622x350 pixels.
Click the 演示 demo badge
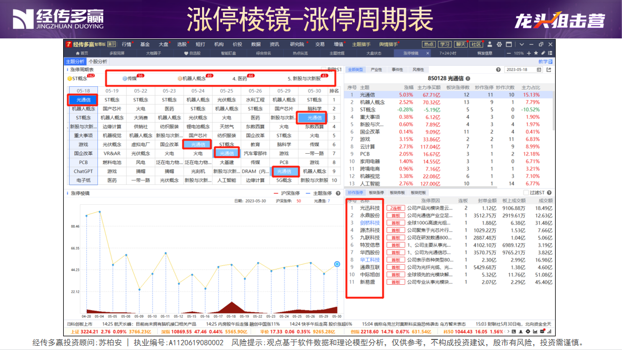(x=112, y=44)
